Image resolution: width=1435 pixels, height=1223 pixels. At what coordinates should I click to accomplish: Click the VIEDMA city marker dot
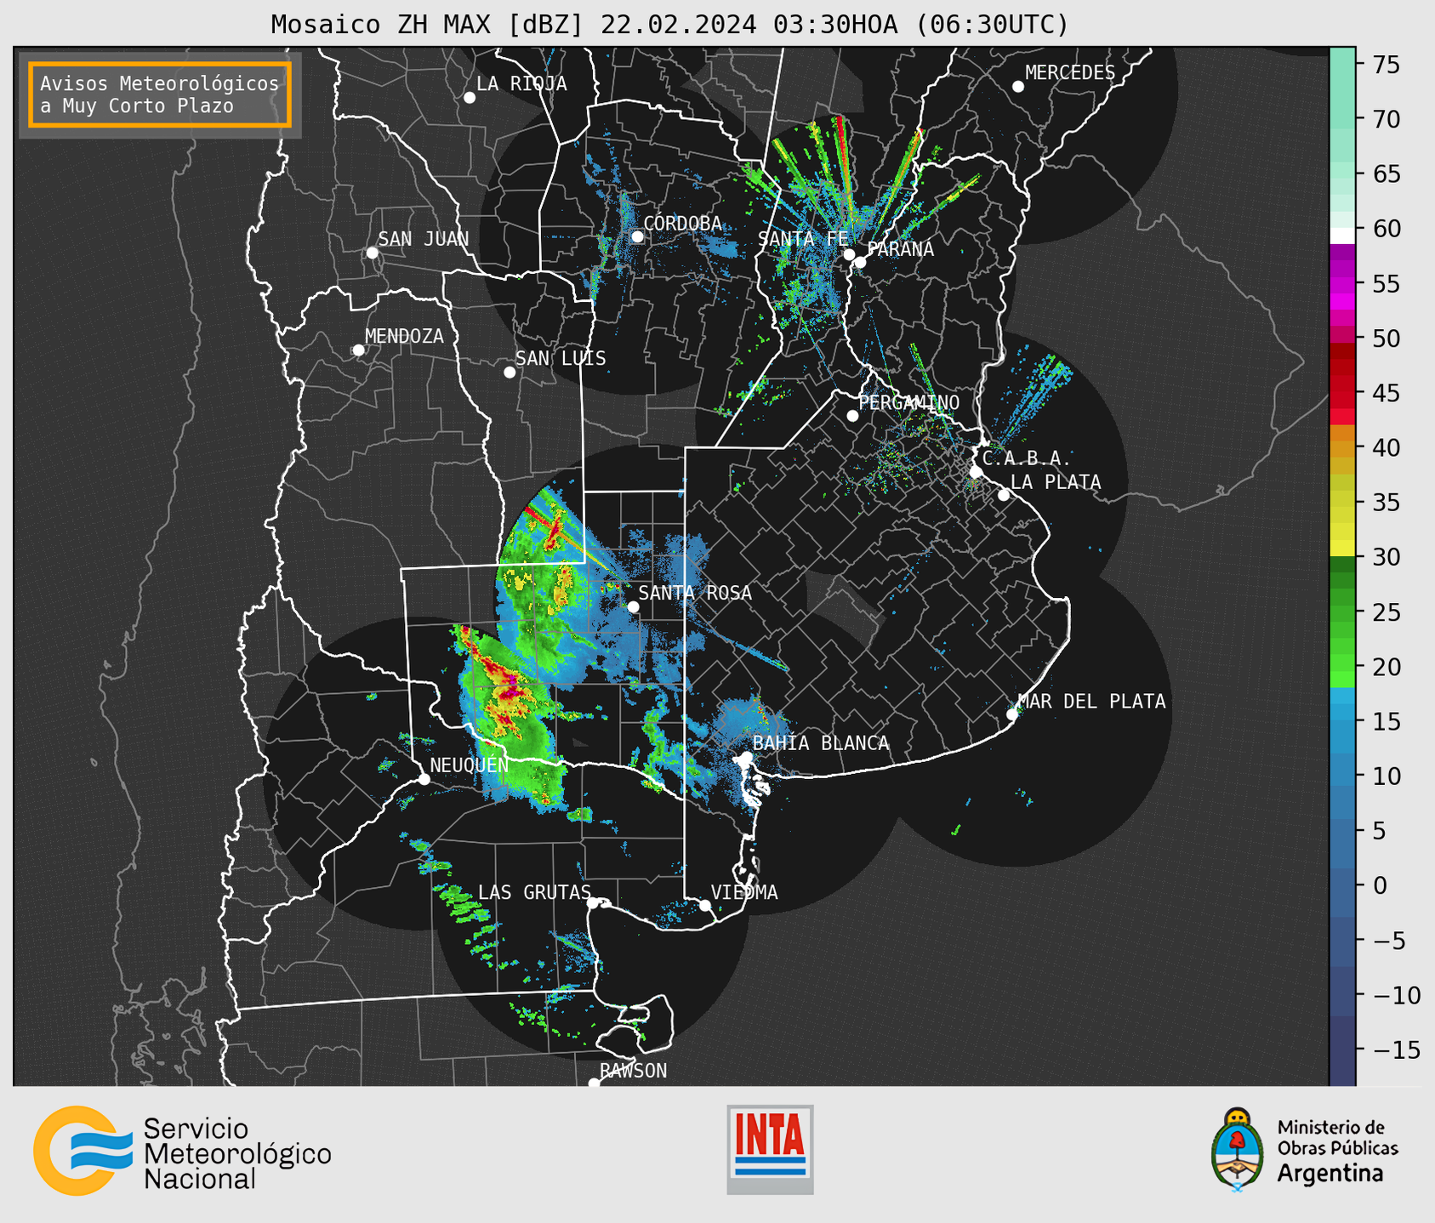[705, 906]
